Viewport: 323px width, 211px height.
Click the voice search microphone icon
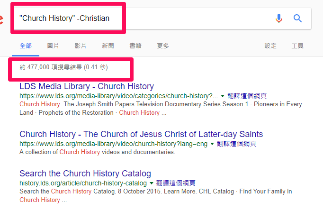pos(278,18)
